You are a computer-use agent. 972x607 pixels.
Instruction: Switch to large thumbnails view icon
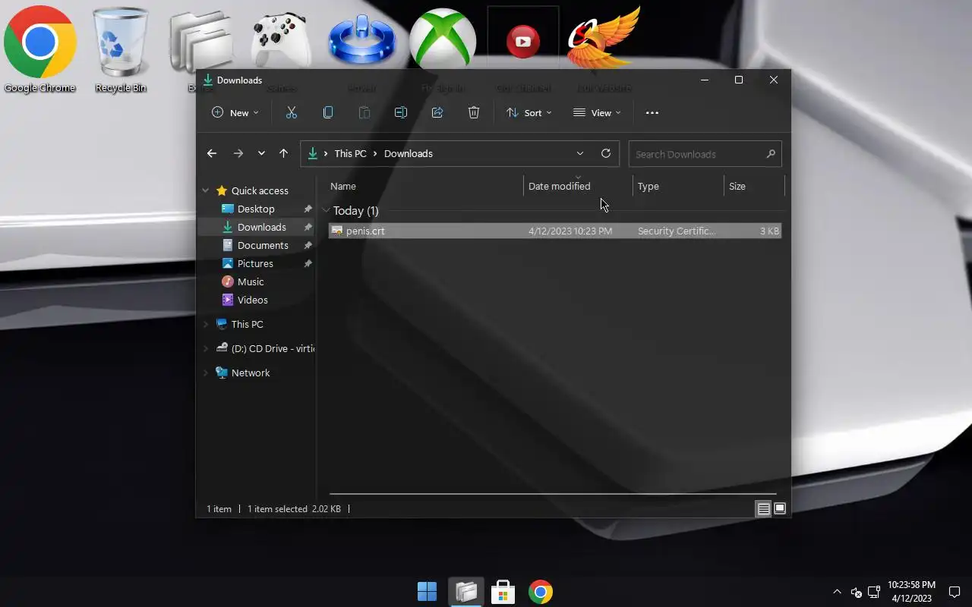pyautogui.click(x=780, y=509)
